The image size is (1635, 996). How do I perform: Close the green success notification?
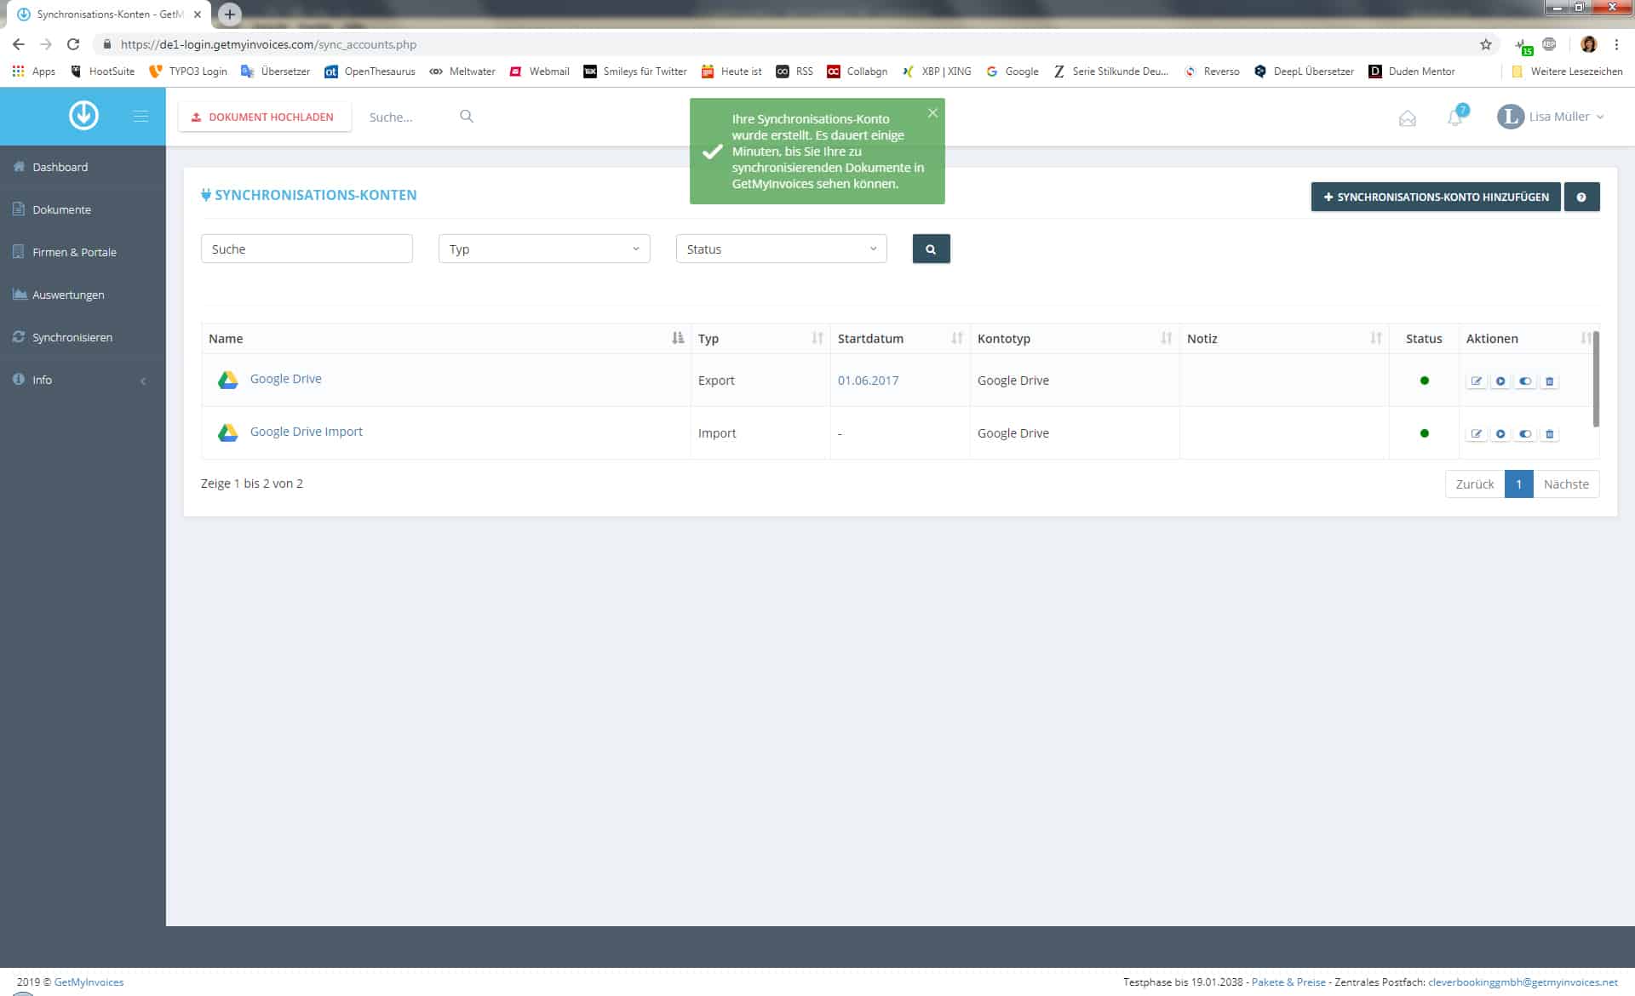(932, 112)
